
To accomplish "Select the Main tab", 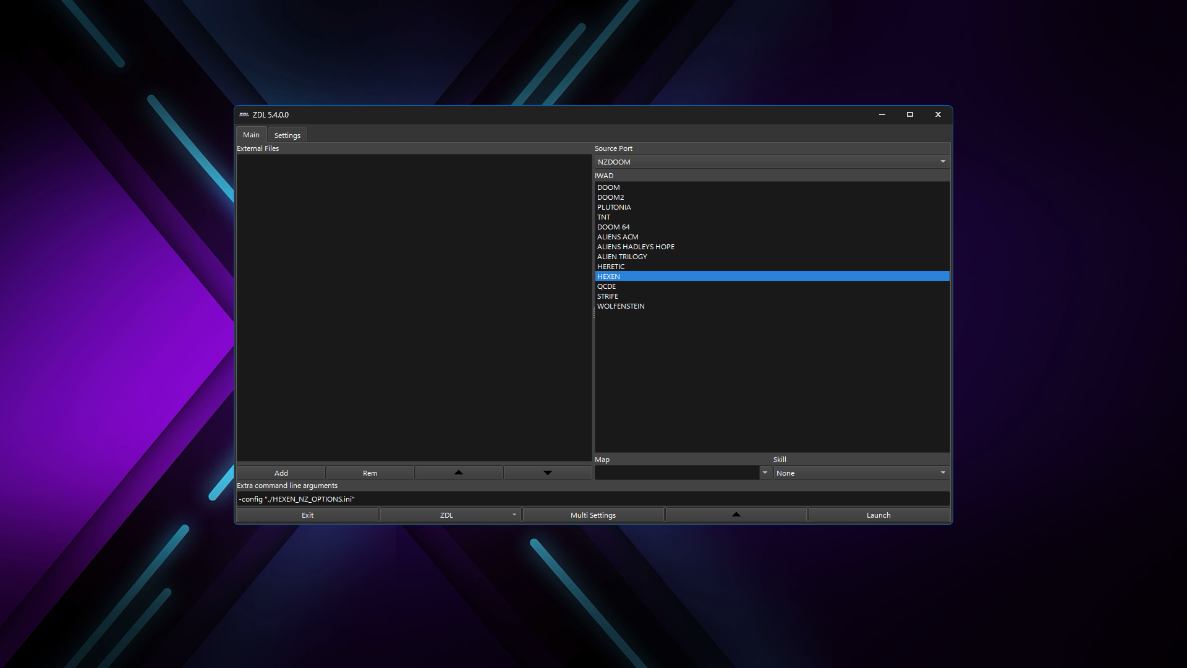I will [251, 135].
